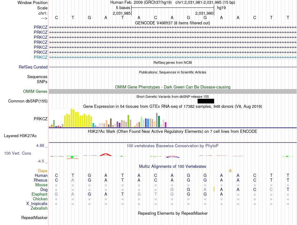This screenshot has width=297, height=225.
Task: Click the Common dbSNP(155) label
Action: [28, 101]
